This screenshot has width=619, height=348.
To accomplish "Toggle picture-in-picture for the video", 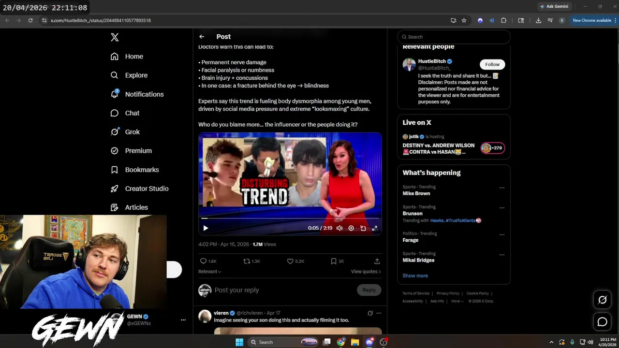I will point(363,228).
